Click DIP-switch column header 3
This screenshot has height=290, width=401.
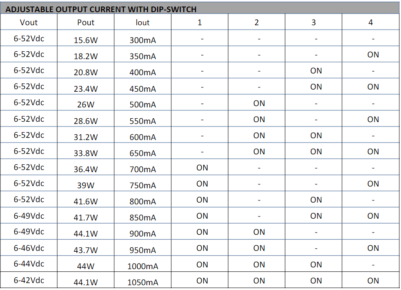click(314, 23)
